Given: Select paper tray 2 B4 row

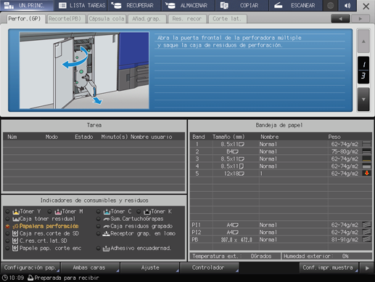Looking at the screenshot, I should point(281,151).
